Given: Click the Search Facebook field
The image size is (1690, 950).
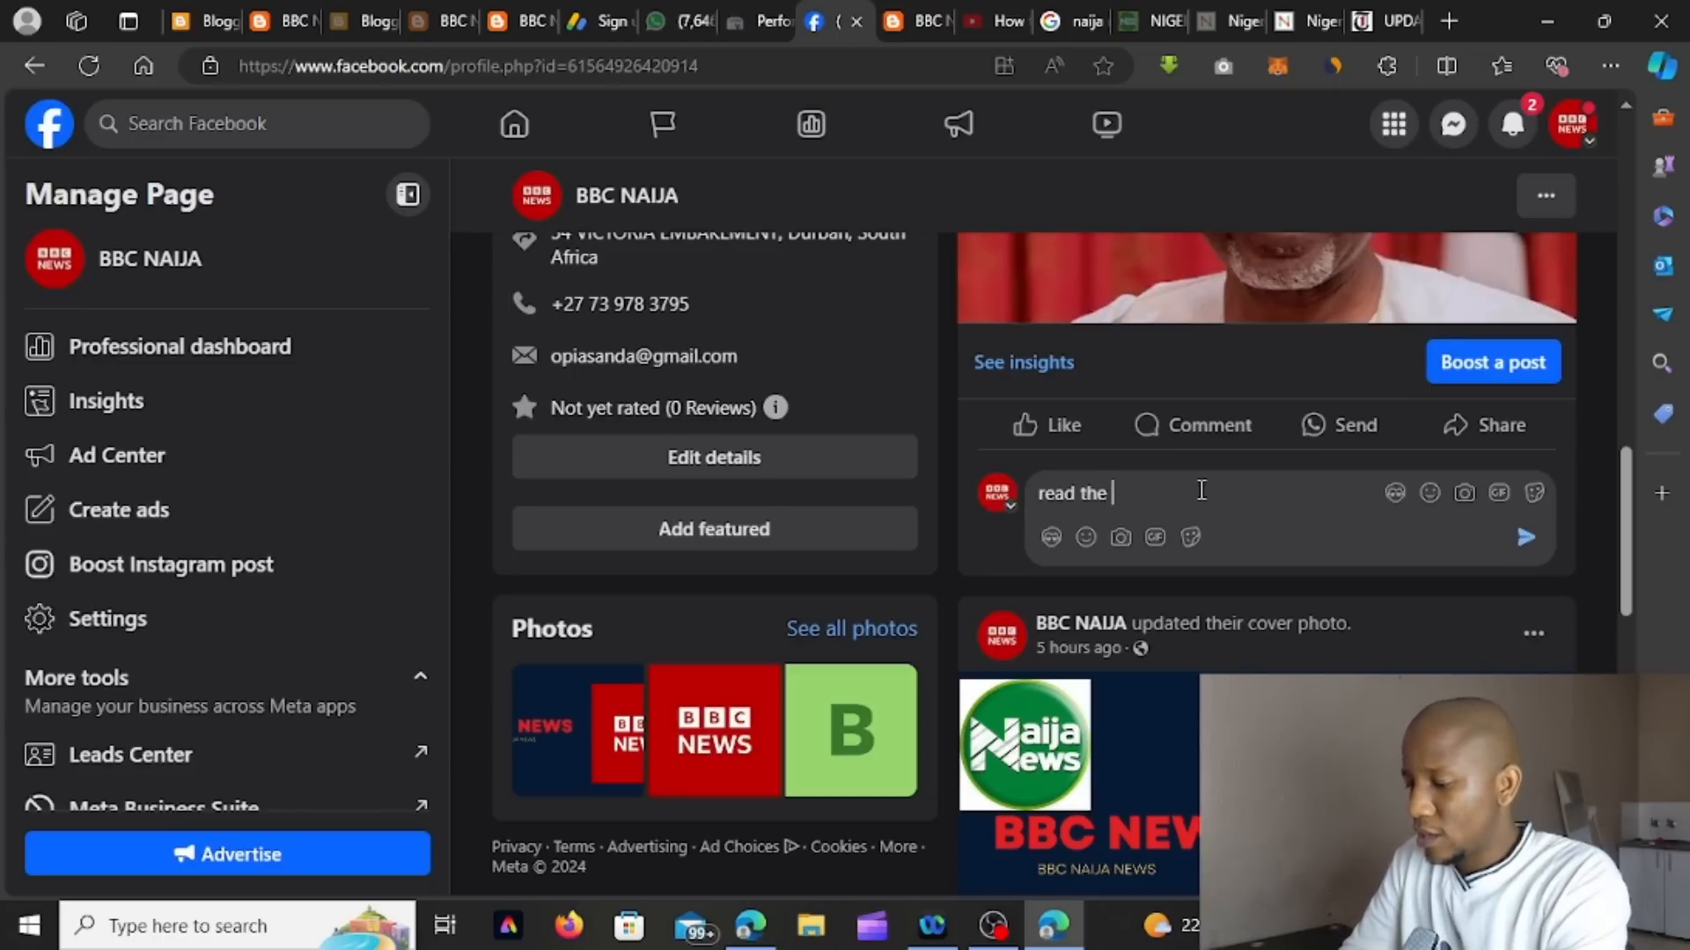Looking at the screenshot, I should click(257, 124).
